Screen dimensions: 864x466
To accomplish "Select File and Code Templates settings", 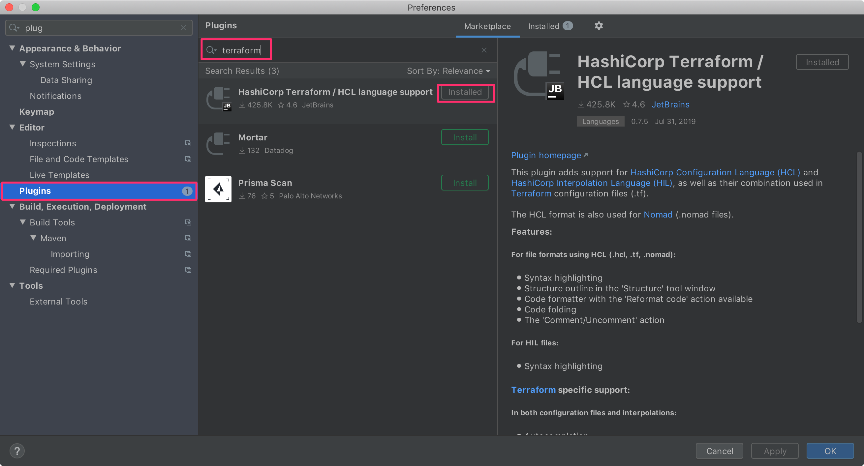I will point(79,159).
